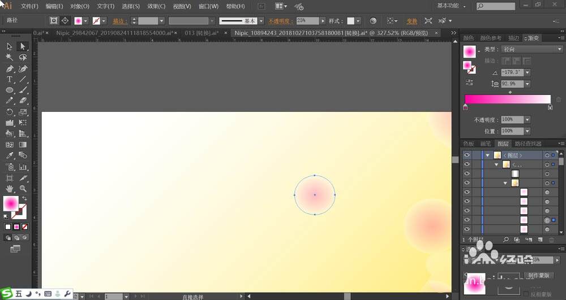This screenshot has height=300, width=566.
Task: Pick the Eraser tool
Action: (23, 101)
